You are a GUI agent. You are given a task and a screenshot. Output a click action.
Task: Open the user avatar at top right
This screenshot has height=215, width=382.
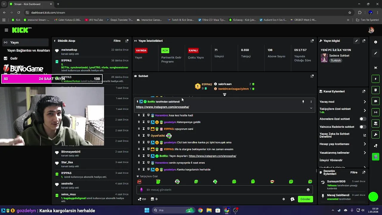[371, 30]
